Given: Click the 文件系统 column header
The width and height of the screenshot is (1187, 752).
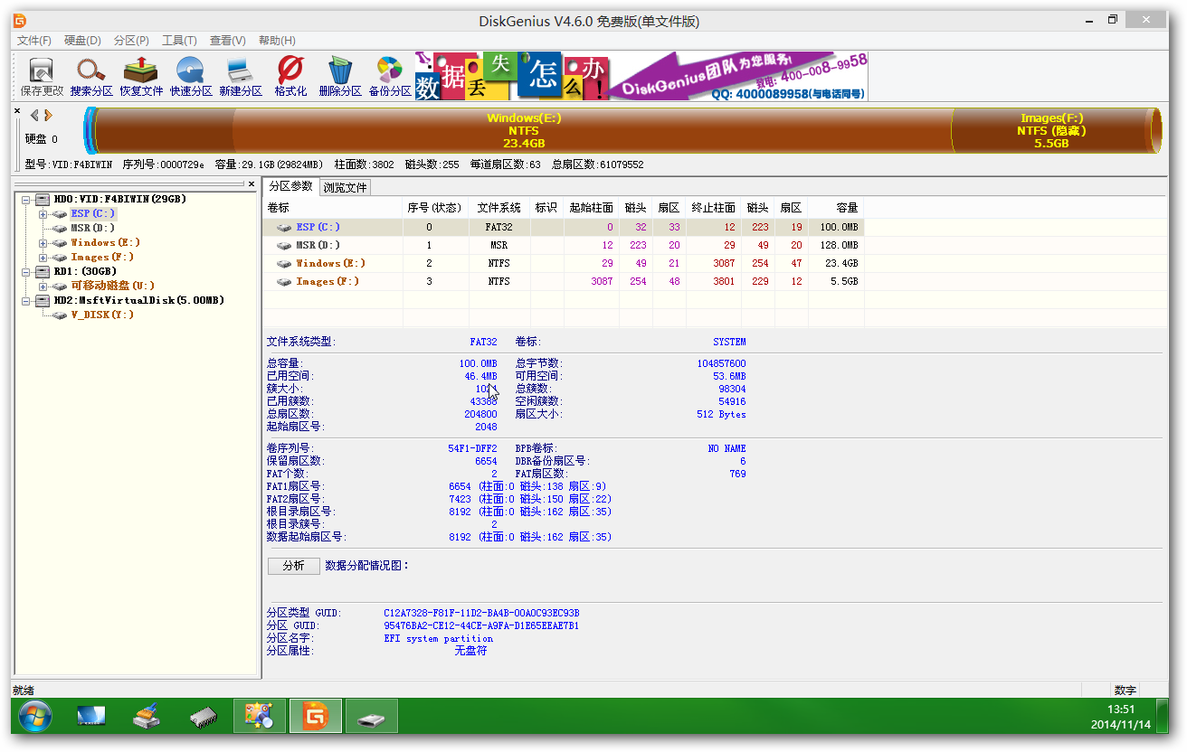Looking at the screenshot, I should click(499, 208).
